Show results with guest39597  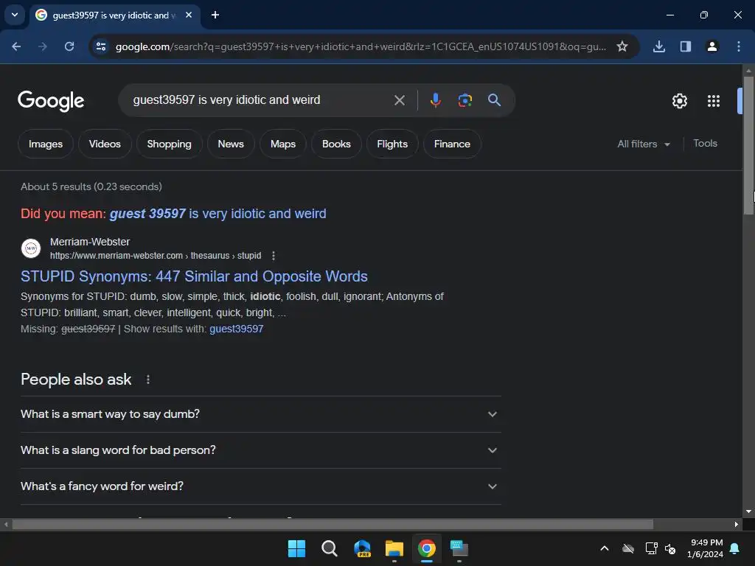coord(237,329)
